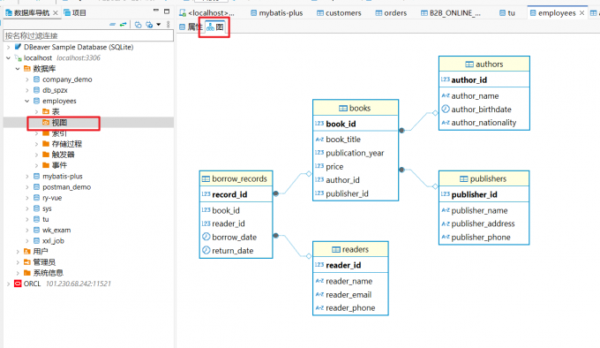Select the 视图 views folder
This screenshot has width=600, height=348.
coord(59,123)
